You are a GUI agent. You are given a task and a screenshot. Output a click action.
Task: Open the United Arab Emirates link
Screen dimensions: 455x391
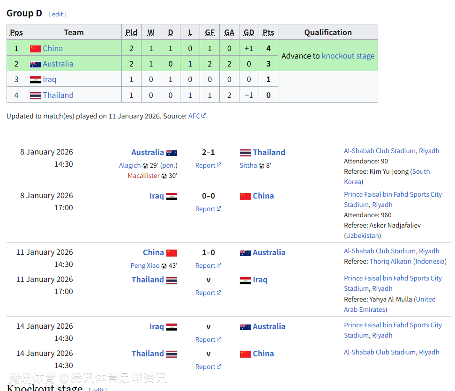point(390,304)
